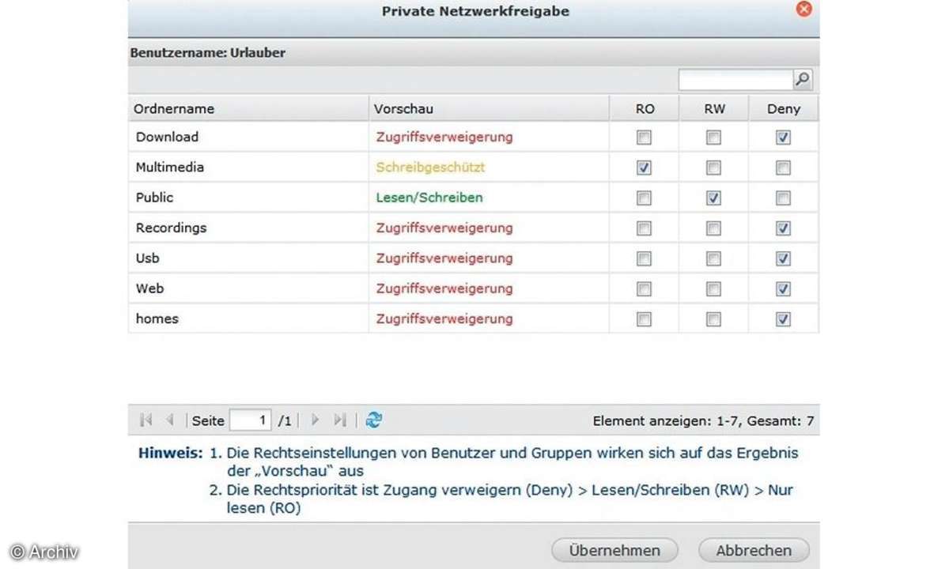Check Deny for Multimedia folder
The height and width of the screenshot is (569, 949).
(x=783, y=168)
